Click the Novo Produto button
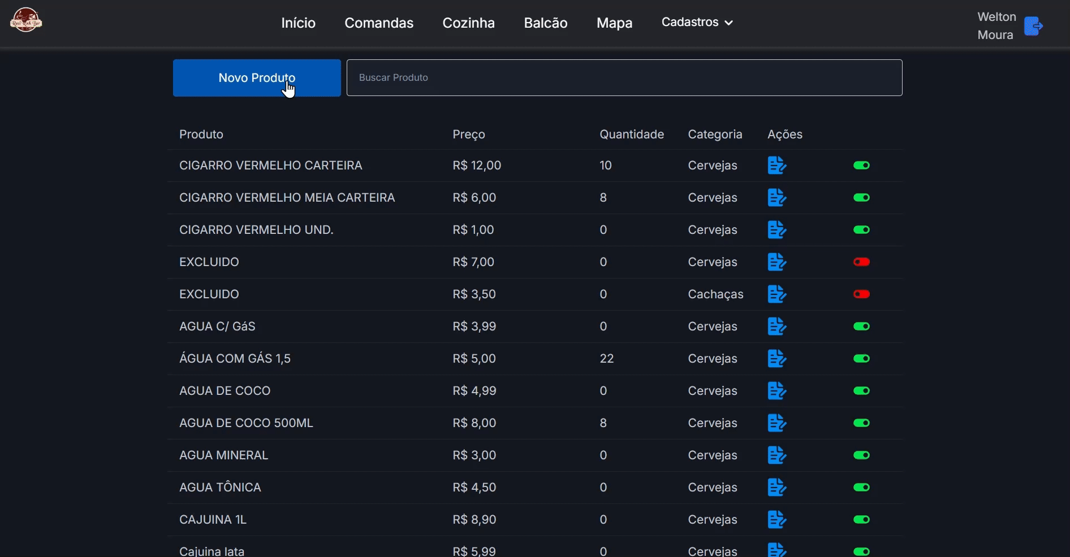Screen dimensions: 1070x557 257,78
